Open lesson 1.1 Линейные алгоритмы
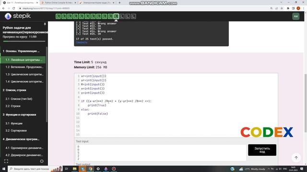The width and height of the screenshot is (307, 172). 23,60
